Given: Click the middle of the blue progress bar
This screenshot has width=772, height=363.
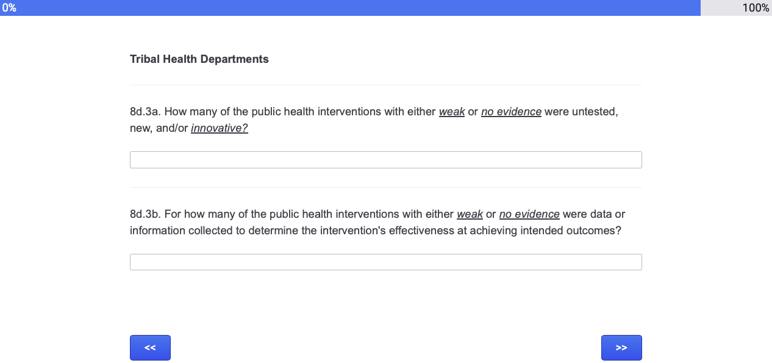Looking at the screenshot, I should point(350,8).
